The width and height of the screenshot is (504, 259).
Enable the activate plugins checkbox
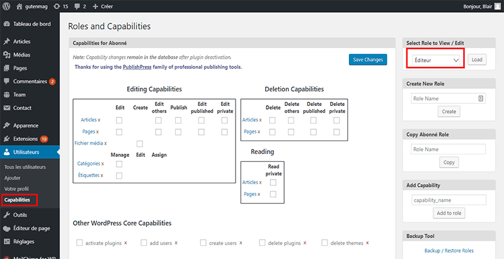pyautogui.click(x=79, y=243)
